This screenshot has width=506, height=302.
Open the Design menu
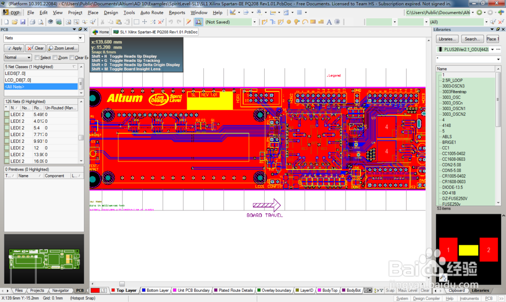pos(111,13)
